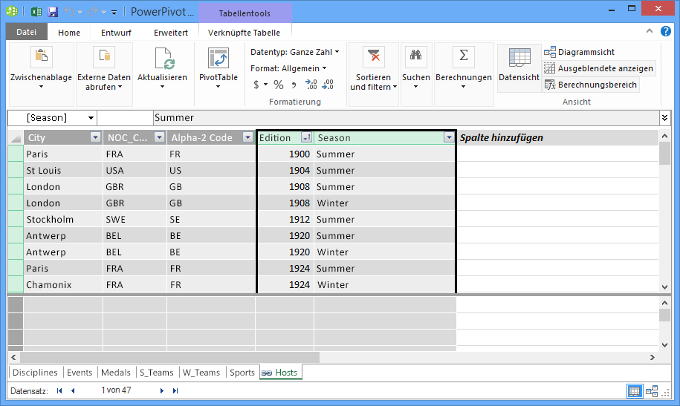
Task: Click the Switch to Excel workbook icon
Action: click(36, 12)
